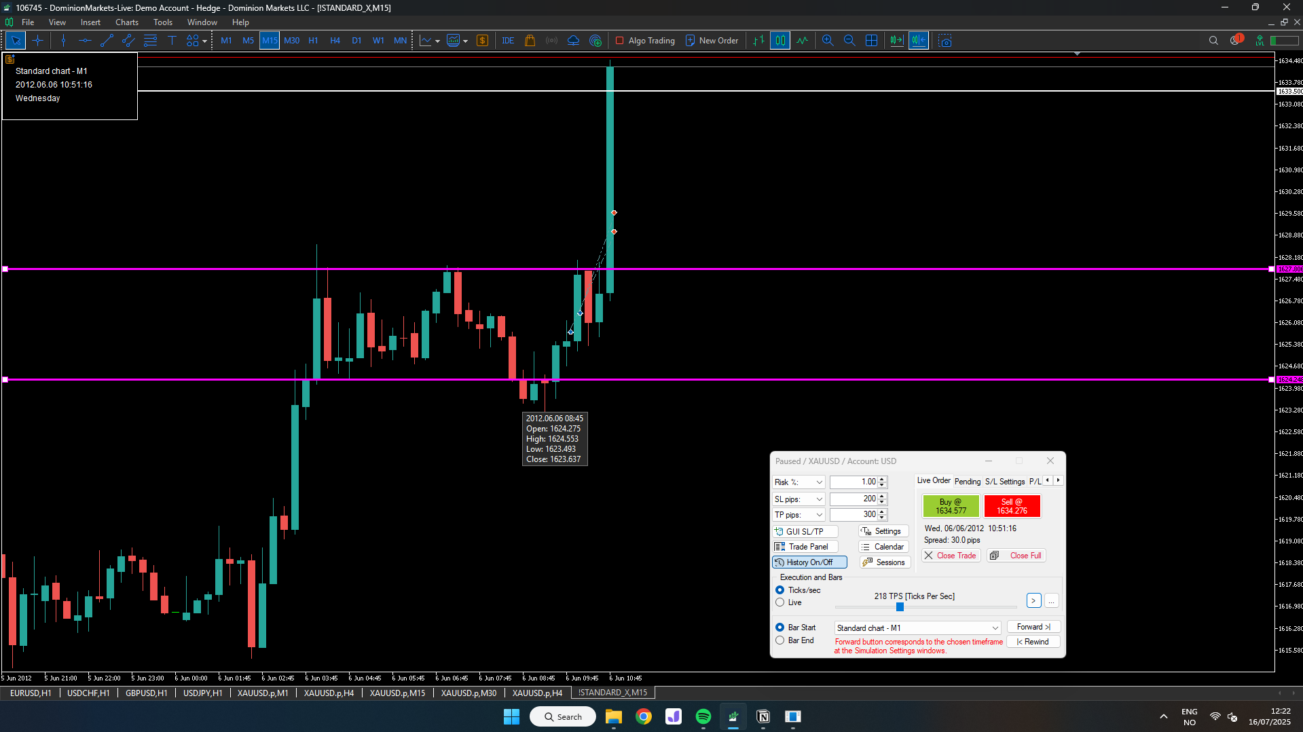Switch to the S/L Settings tab
The image size is (1303, 732).
(x=1005, y=482)
